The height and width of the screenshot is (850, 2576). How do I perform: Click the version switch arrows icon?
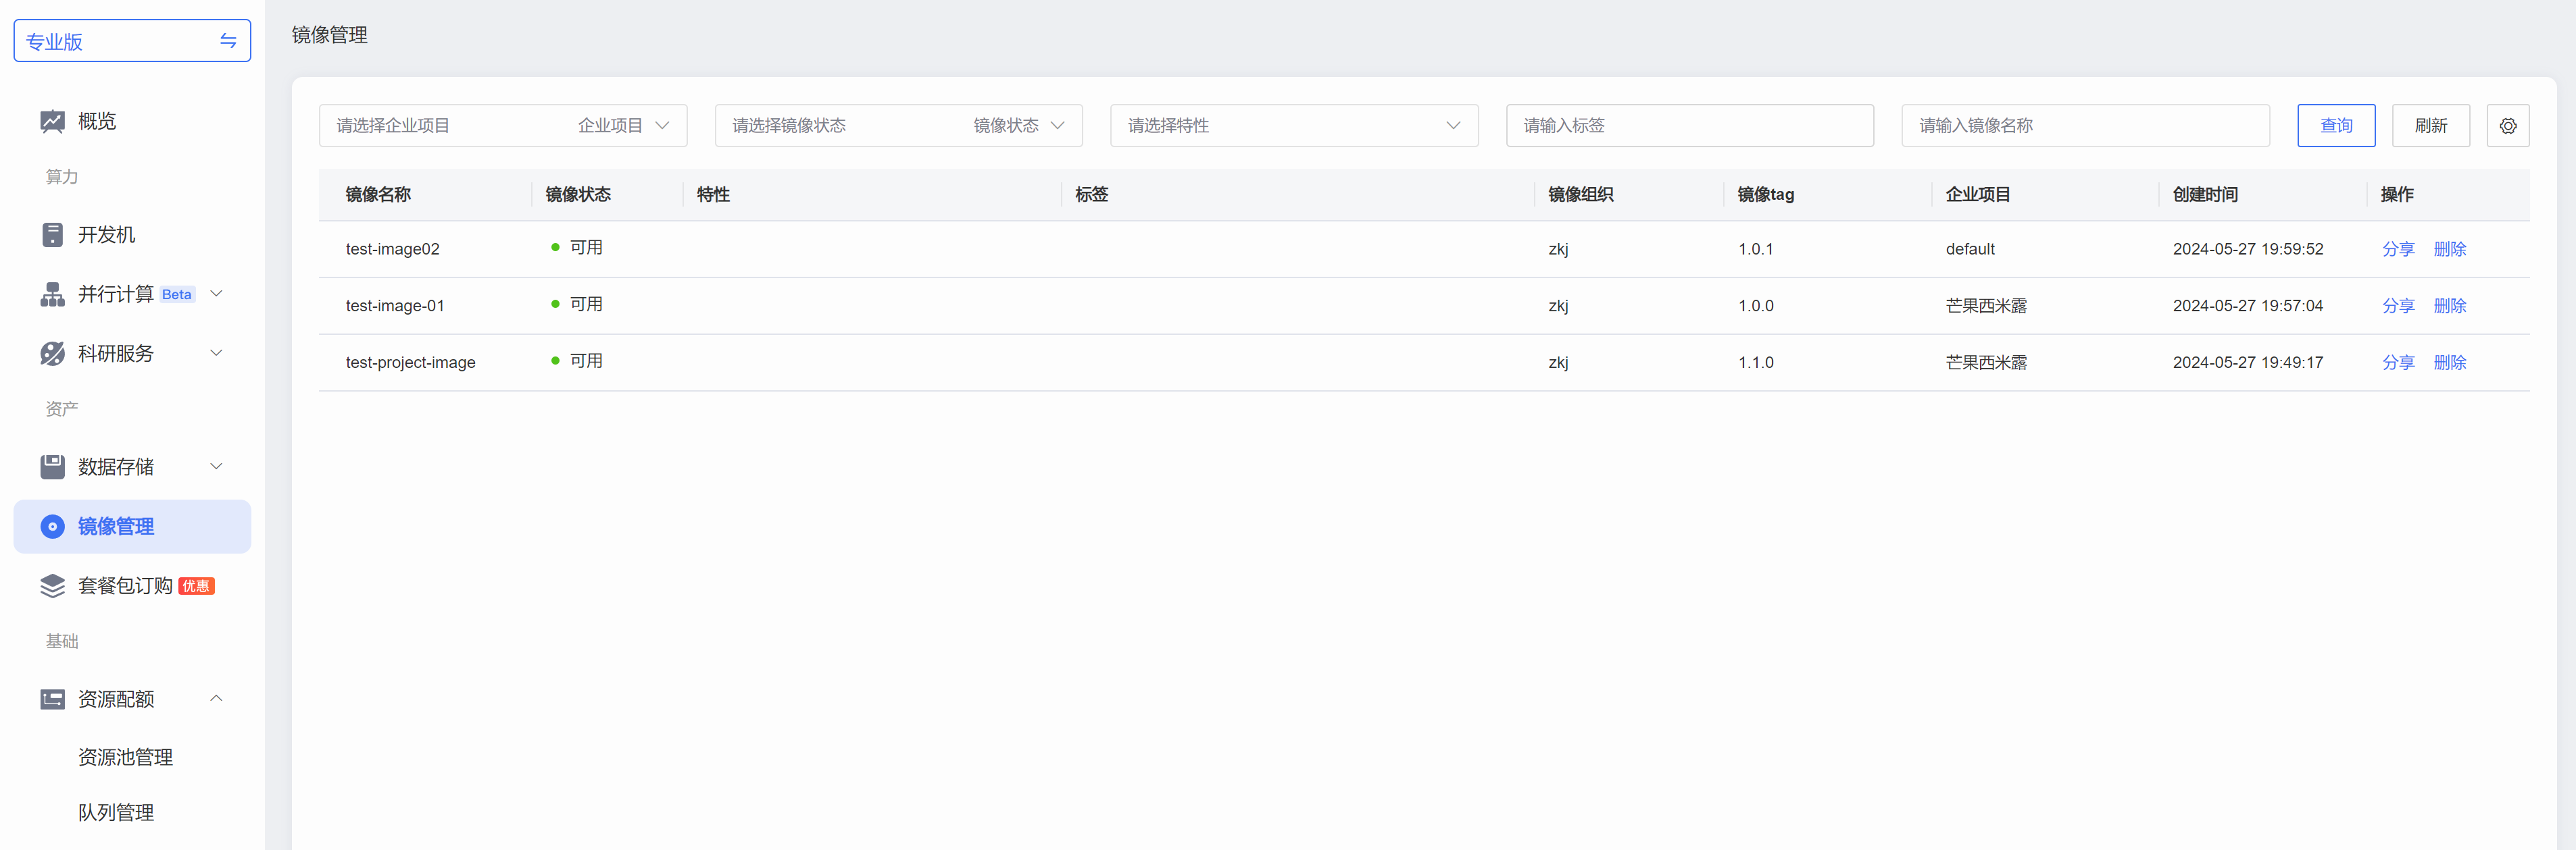(228, 41)
